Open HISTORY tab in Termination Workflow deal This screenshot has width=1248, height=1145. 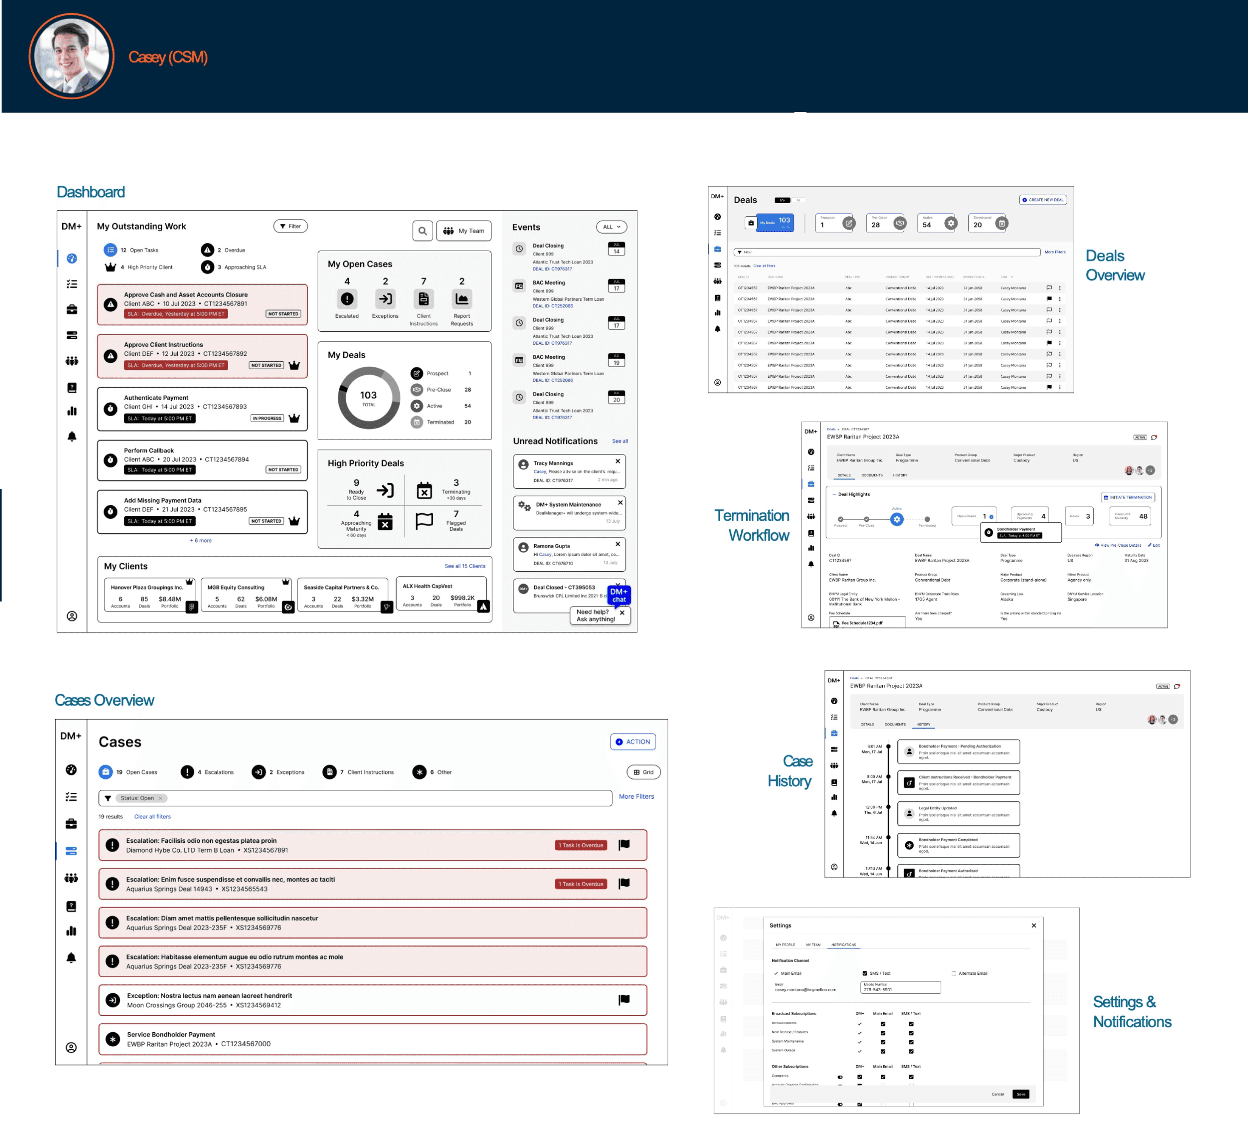tap(900, 475)
